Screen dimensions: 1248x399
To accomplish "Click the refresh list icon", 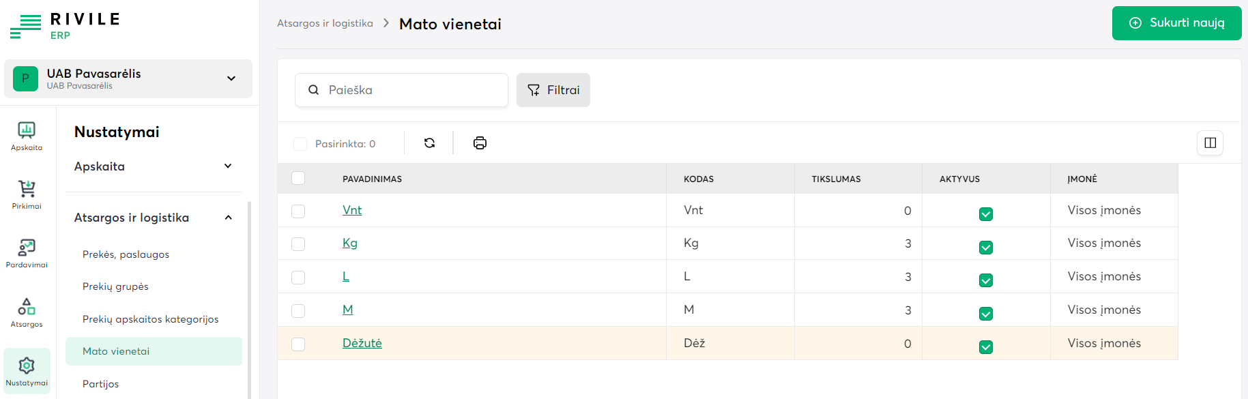I will [x=429, y=143].
